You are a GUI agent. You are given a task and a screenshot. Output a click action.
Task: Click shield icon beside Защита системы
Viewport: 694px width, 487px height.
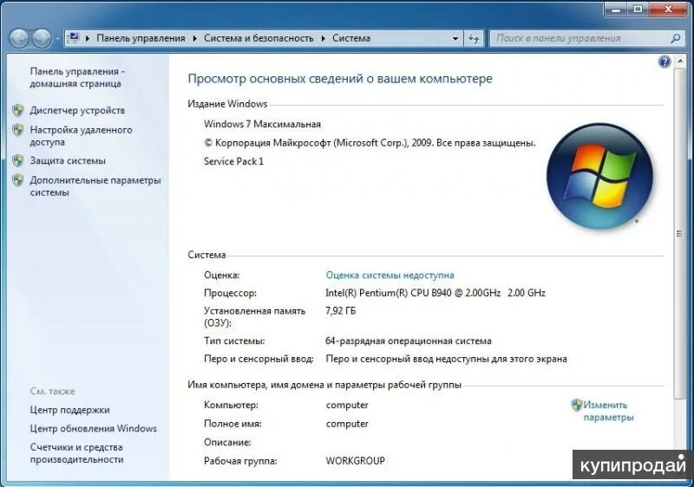tap(18, 160)
